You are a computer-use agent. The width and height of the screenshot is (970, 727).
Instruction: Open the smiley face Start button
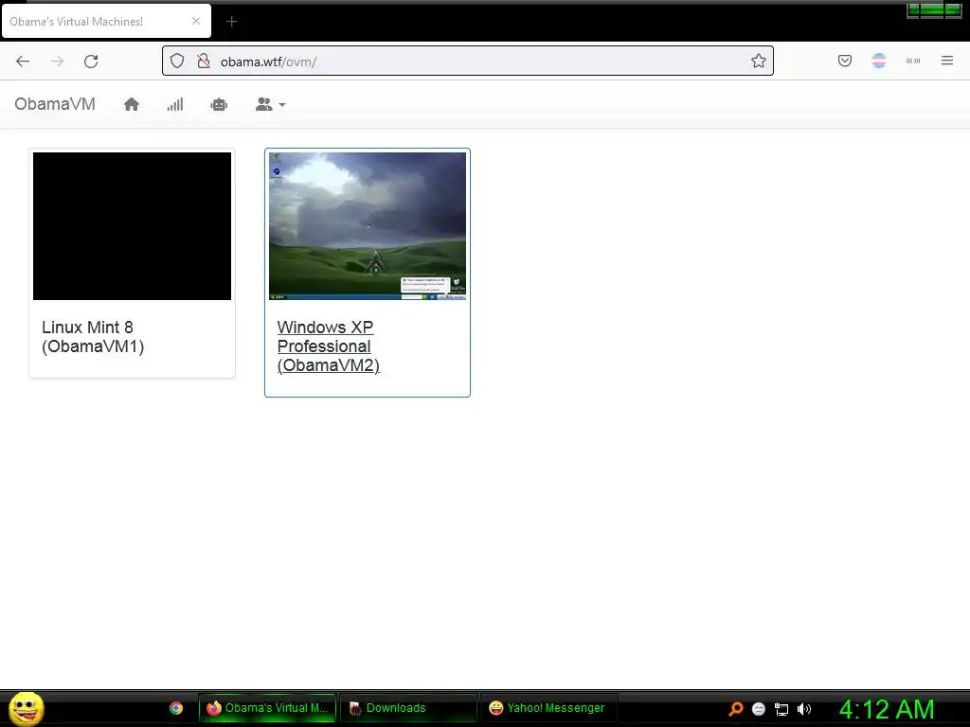pyautogui.click(x=26, y=708)
